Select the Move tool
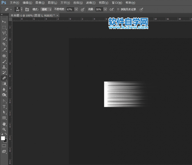Screen dimensions: 192x165 4,22
